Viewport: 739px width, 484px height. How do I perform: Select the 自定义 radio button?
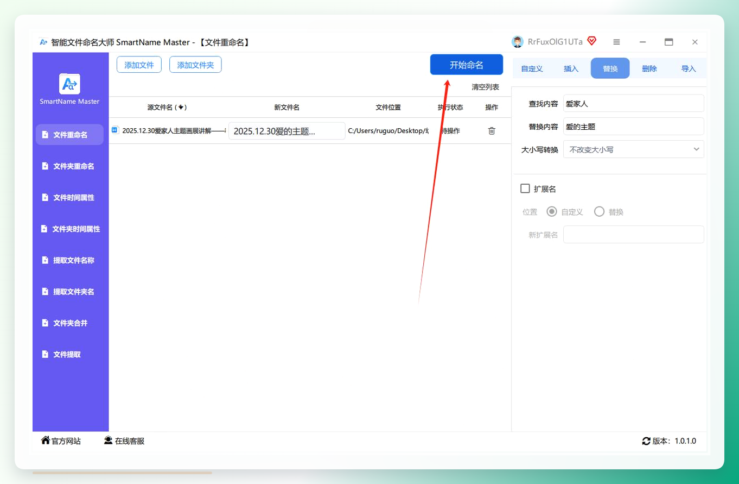point(552,211)
